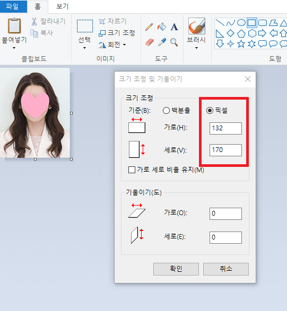Select the Color picker eyedropper tool
The image size is (287, 311).
click(162, 42)
